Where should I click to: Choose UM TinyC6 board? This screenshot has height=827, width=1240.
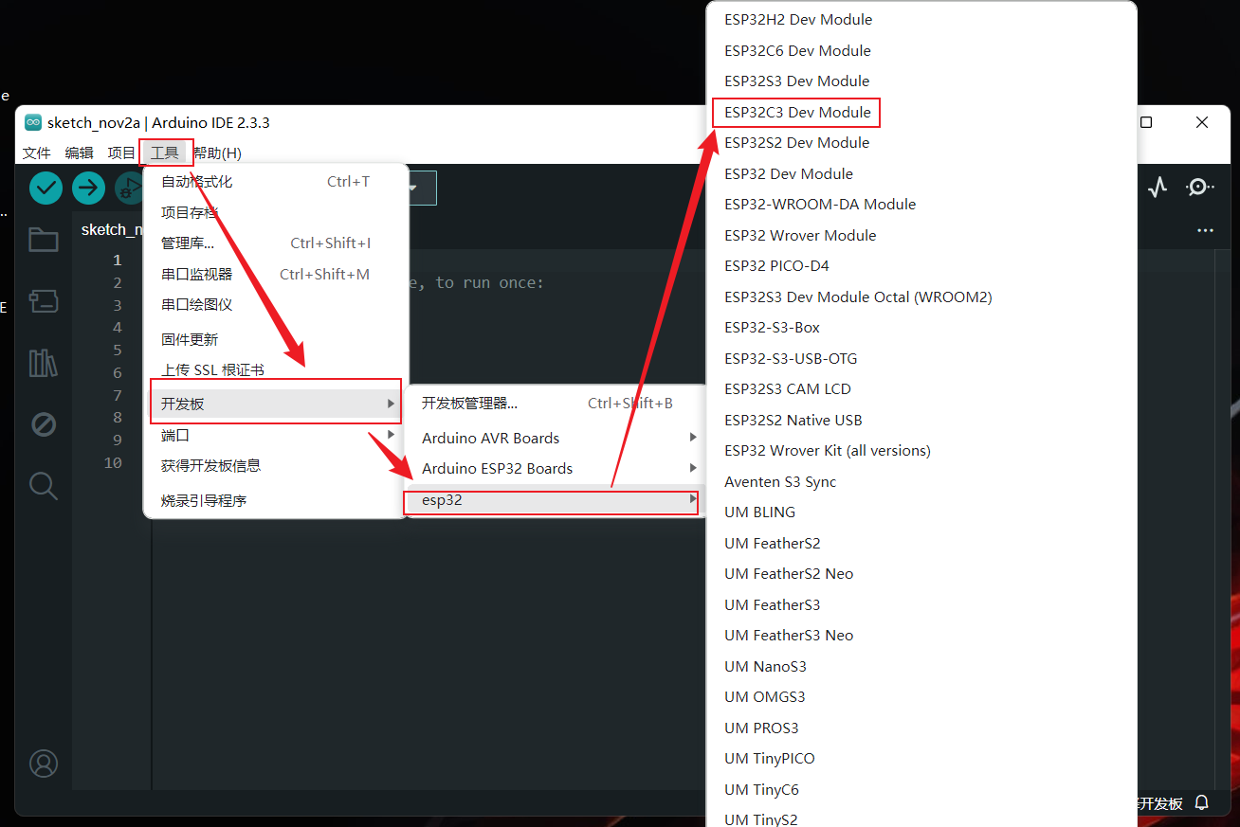(x=761, y=789)
